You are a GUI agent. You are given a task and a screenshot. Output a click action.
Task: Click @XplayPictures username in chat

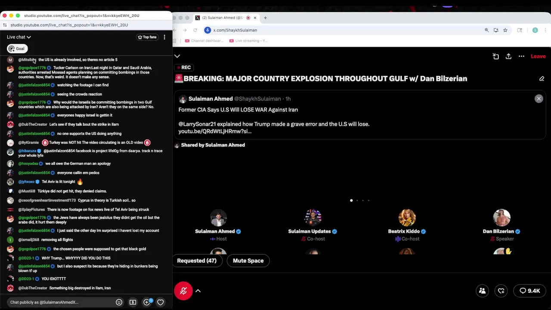(31, 210)
